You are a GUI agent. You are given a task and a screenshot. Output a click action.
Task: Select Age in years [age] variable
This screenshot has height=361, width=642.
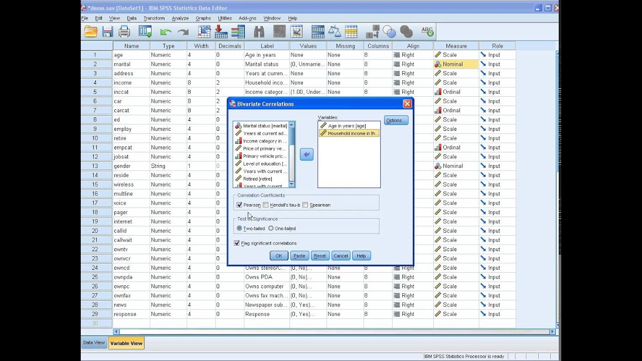(349, 126)
